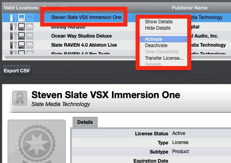Click computer icon in Ocean Way Studios row

22,36
